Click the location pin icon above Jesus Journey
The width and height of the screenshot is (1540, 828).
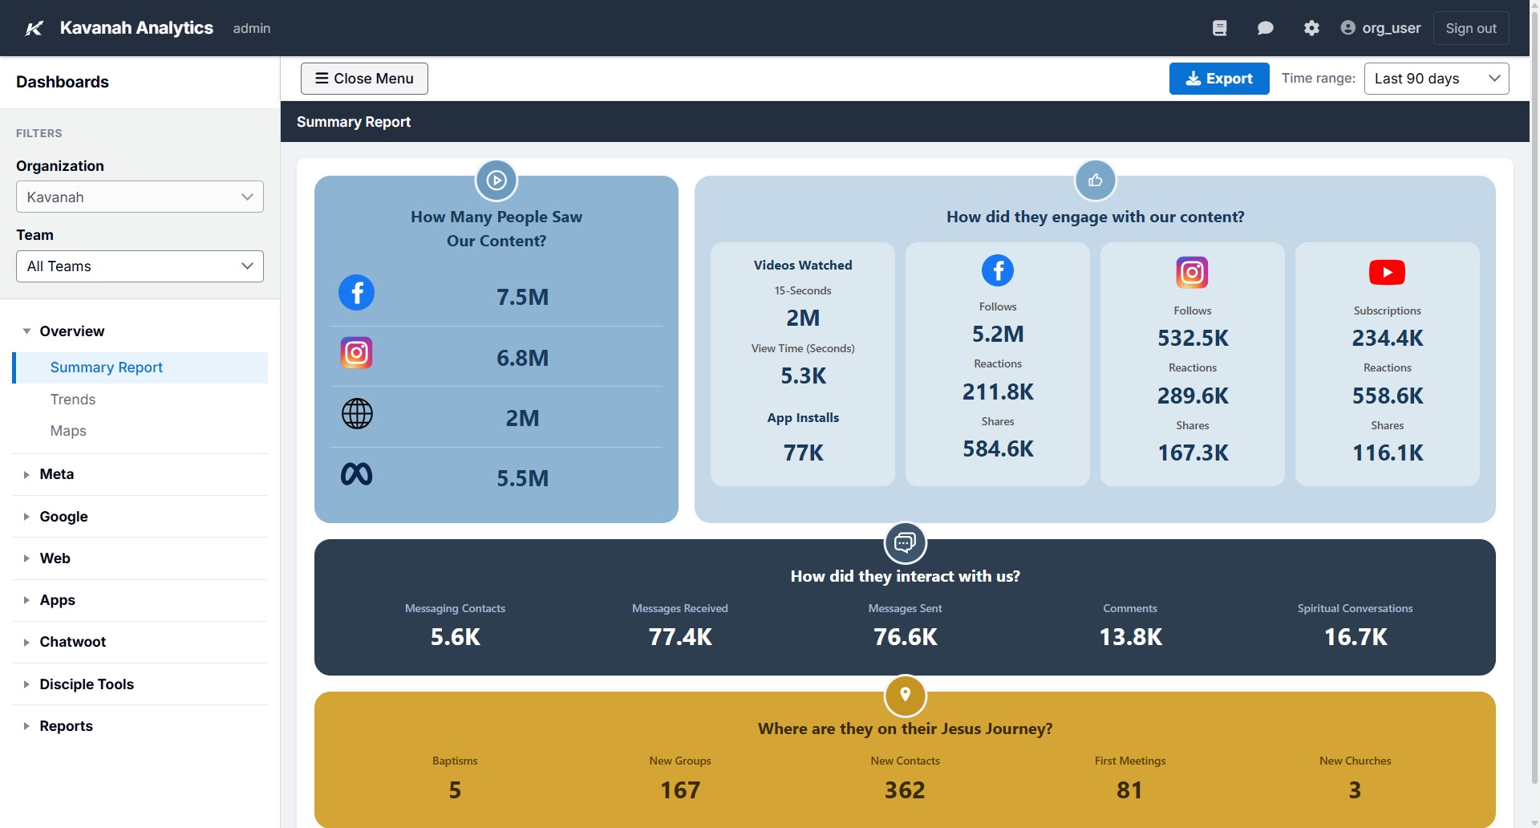(x=905, y=695)
